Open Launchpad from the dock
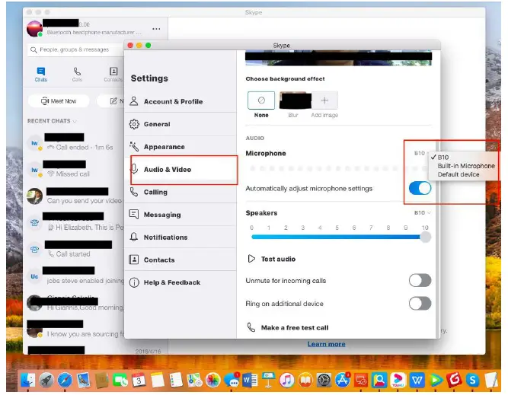The width and height of the screenshot is (508, 395). pyautogui.click(x=46, y=380)
